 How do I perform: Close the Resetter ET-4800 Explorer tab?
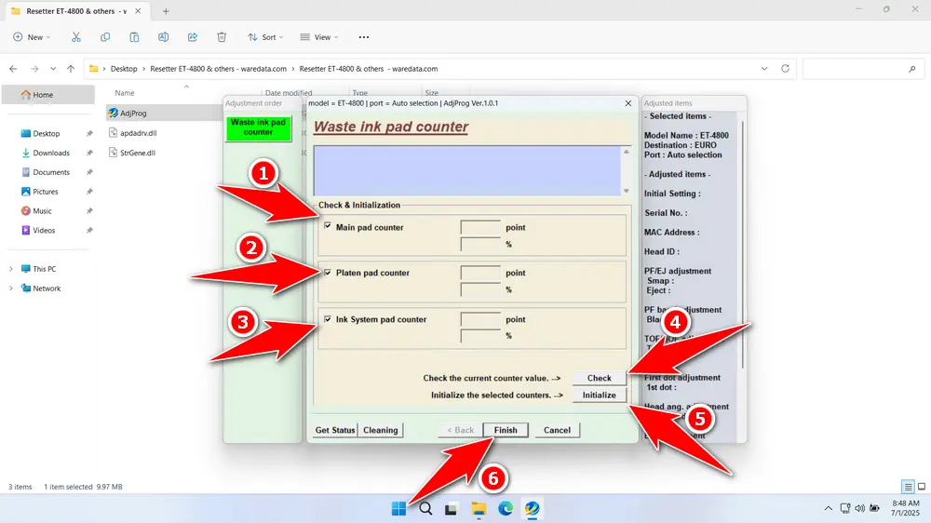coord(138,11)
